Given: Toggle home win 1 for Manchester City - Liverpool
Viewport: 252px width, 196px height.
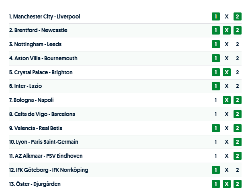Looking at the screenshot, I should (216, 16).
